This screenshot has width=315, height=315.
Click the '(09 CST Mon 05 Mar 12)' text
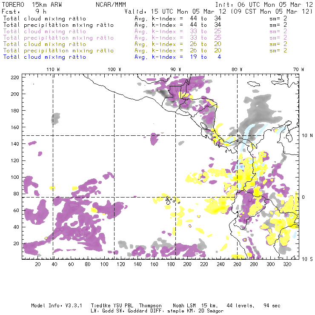tap(272, 11)
